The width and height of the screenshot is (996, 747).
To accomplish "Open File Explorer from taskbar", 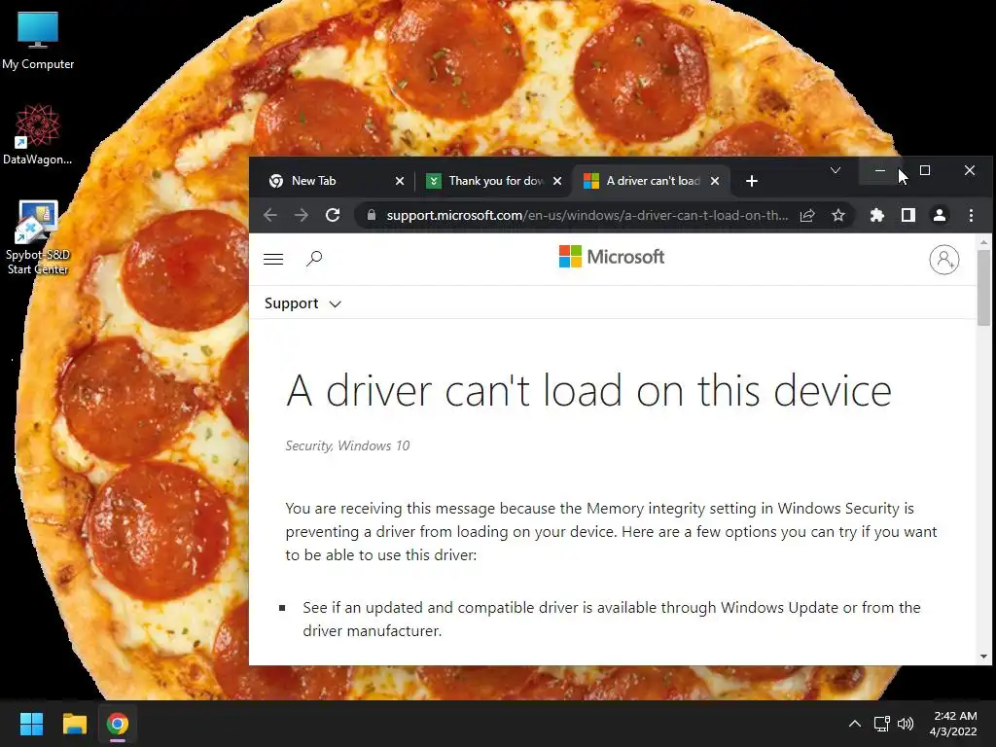I will [74, 724].
